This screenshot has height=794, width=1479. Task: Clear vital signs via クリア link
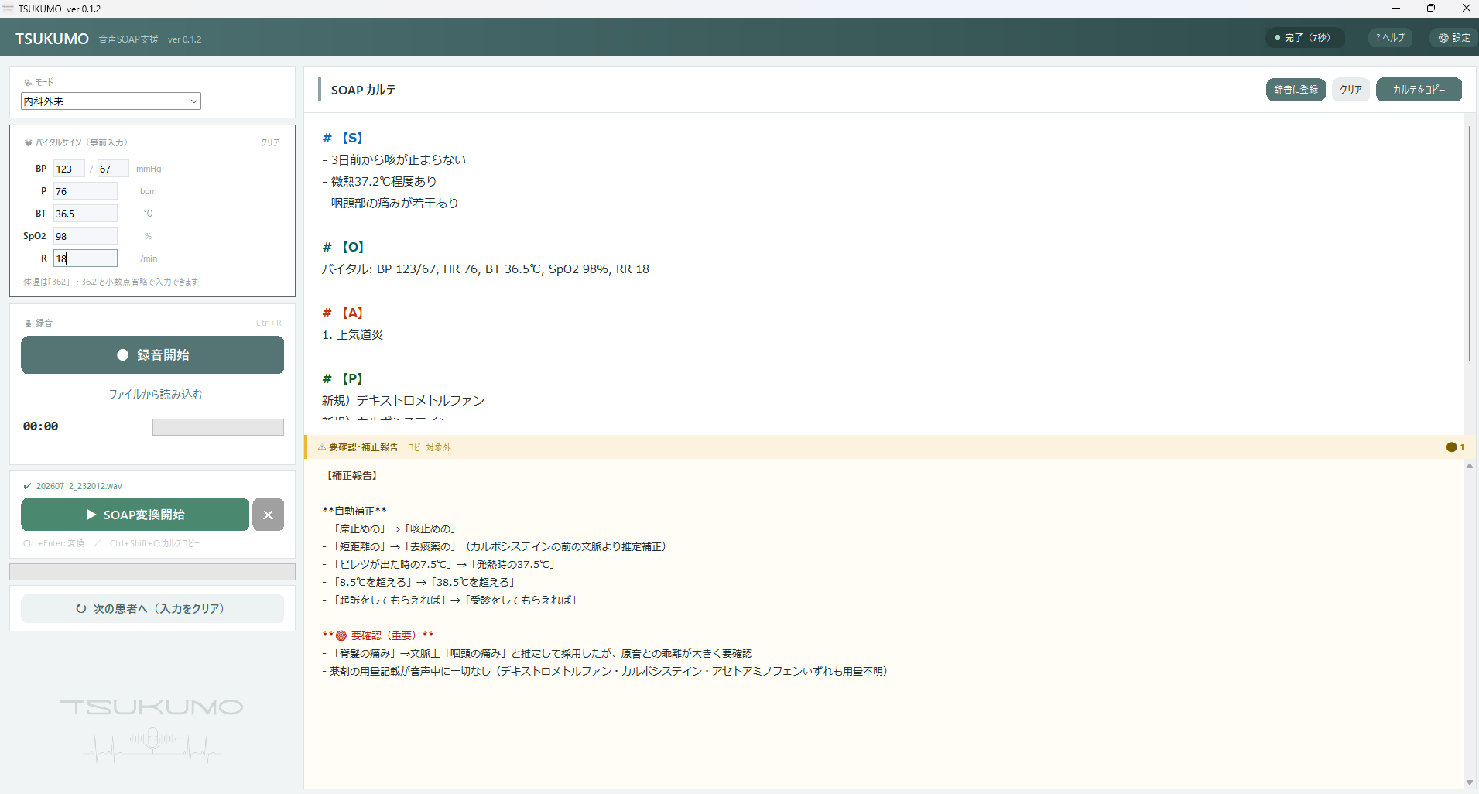pyautogui.click(x=270, y=142)
